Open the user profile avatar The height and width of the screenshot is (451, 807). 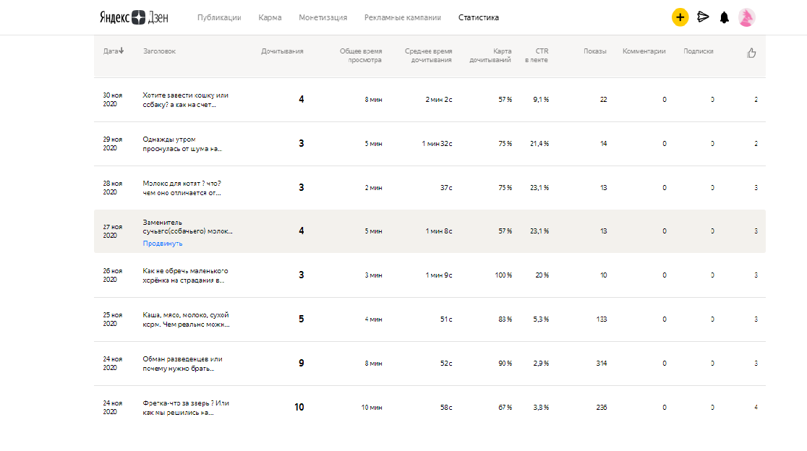pos(747,17)
